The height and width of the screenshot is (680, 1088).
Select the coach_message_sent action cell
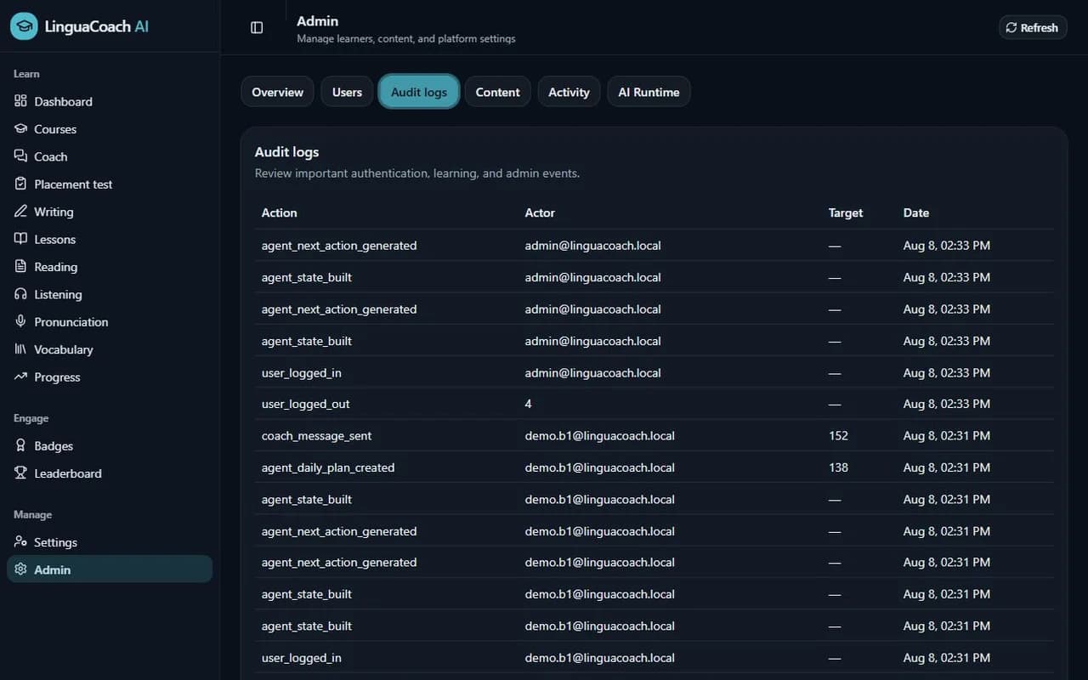coord(317,435)
